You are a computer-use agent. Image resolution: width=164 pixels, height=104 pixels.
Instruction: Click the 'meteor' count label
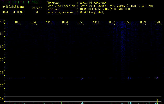click(x=37, y=8)
